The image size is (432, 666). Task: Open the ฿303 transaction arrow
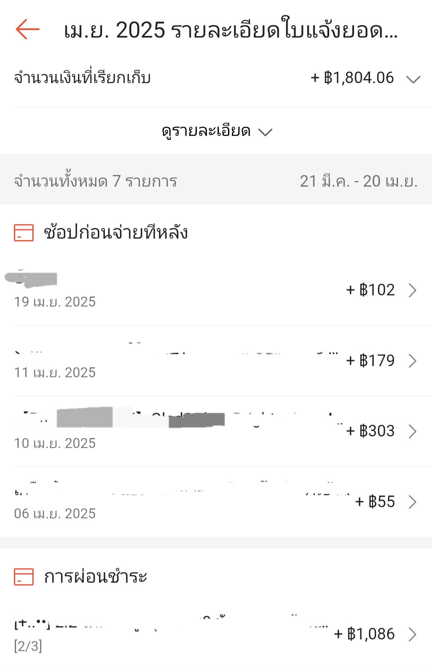[x=412, y=431]
